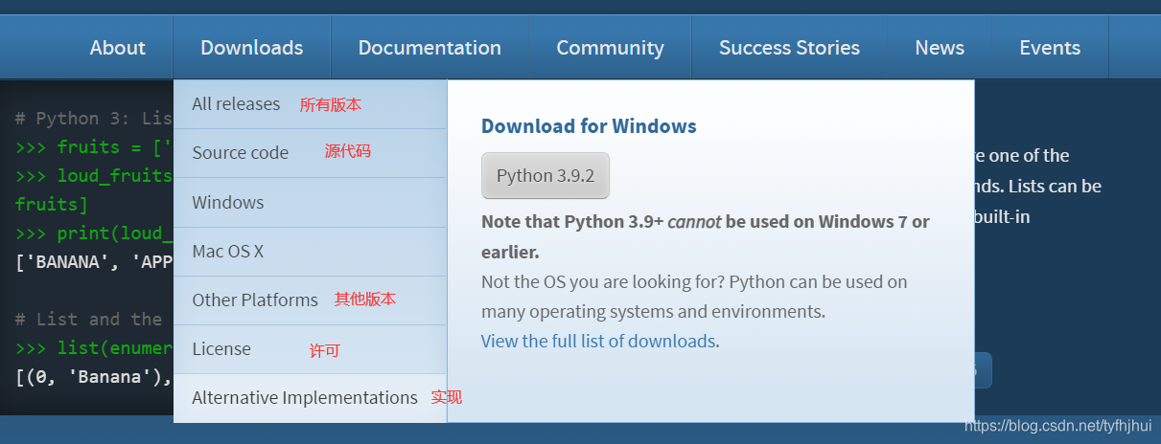The height and width of the screenshot is (444, 1161).
Task: Open the About menu
Action: click(118, 48)
